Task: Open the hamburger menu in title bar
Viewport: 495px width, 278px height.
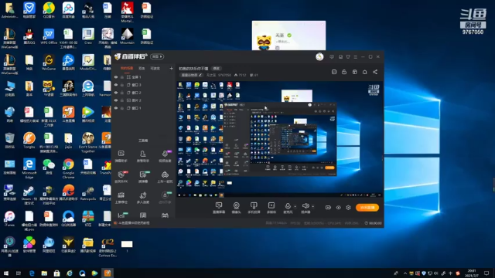Action: point(356,56)
